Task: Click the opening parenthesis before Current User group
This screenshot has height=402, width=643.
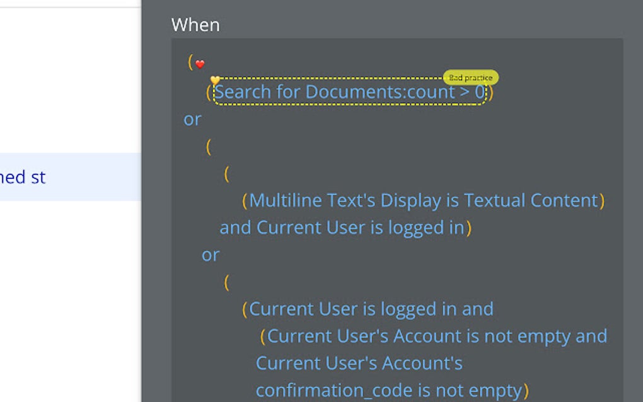Action: point(226,283)
